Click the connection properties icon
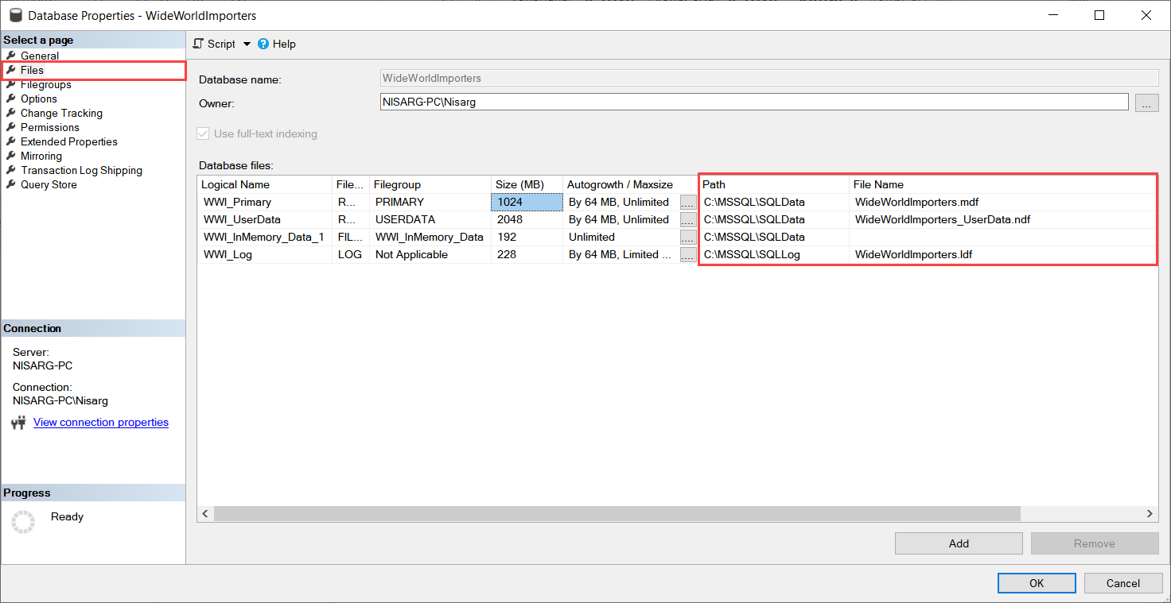1171x603 pixels. point(19,423)
